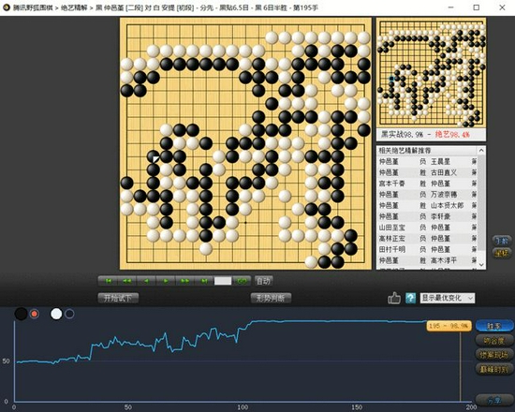Click the 分享 share button

click(x=494, y=400)
